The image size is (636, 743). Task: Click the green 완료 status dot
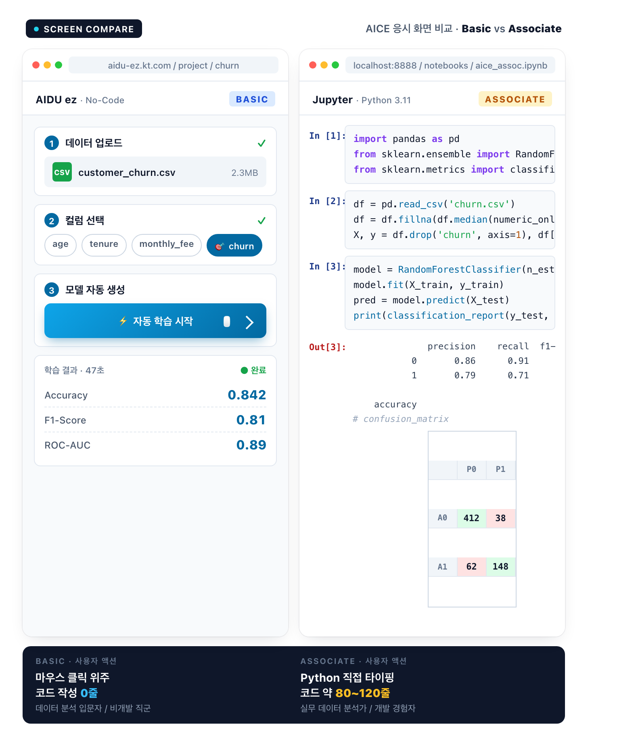pos(244,370)
